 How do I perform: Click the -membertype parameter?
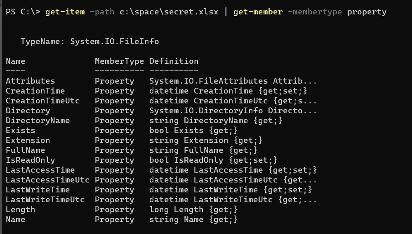(315, 12)
